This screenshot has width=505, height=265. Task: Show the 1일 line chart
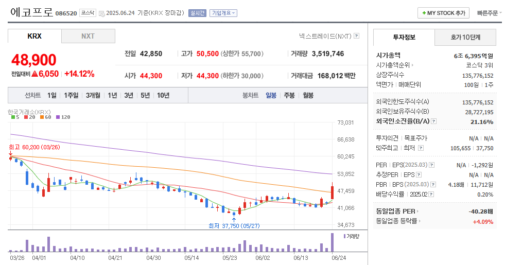click(52, 95)
